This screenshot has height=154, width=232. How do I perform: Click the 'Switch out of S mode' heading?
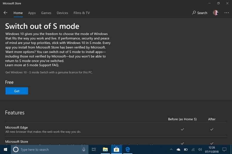click(x=42, y=26)
